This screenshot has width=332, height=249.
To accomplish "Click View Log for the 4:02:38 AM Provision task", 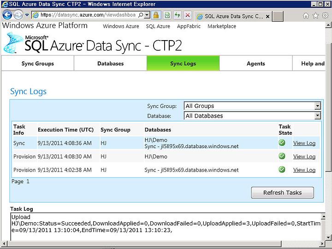I will [304, 170].
